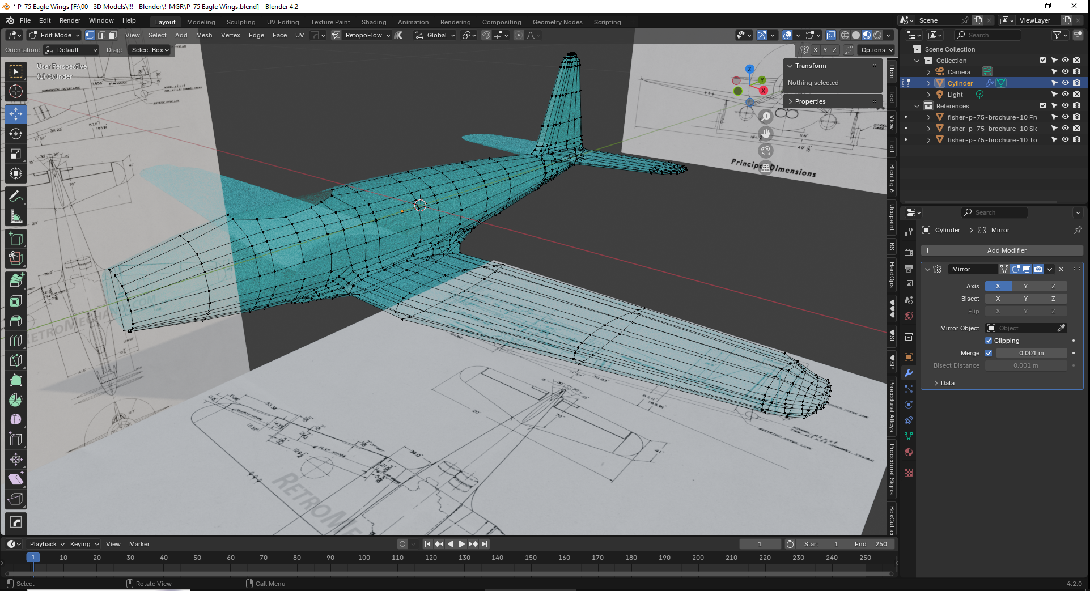Open the Options dropdown in viewport
The image size is (1090, 591).
click(x=877, y=50)
